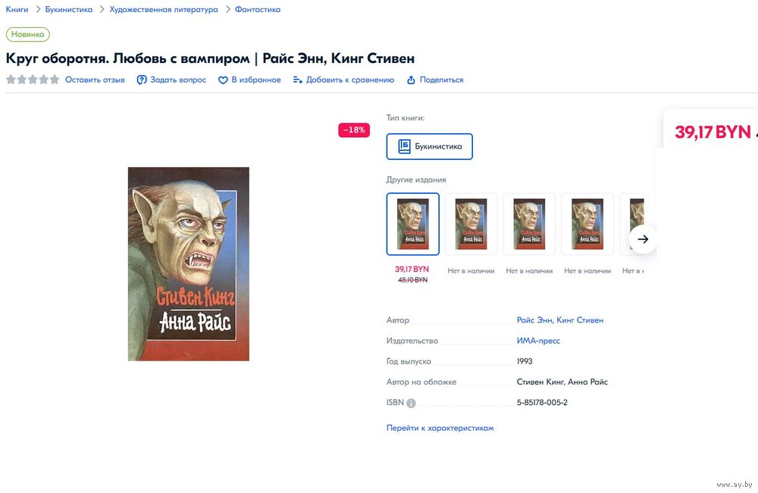This screenshot has height=493, width=758.
Task: Select the second edition thumbnail out of stock
Action: point(471,224)
